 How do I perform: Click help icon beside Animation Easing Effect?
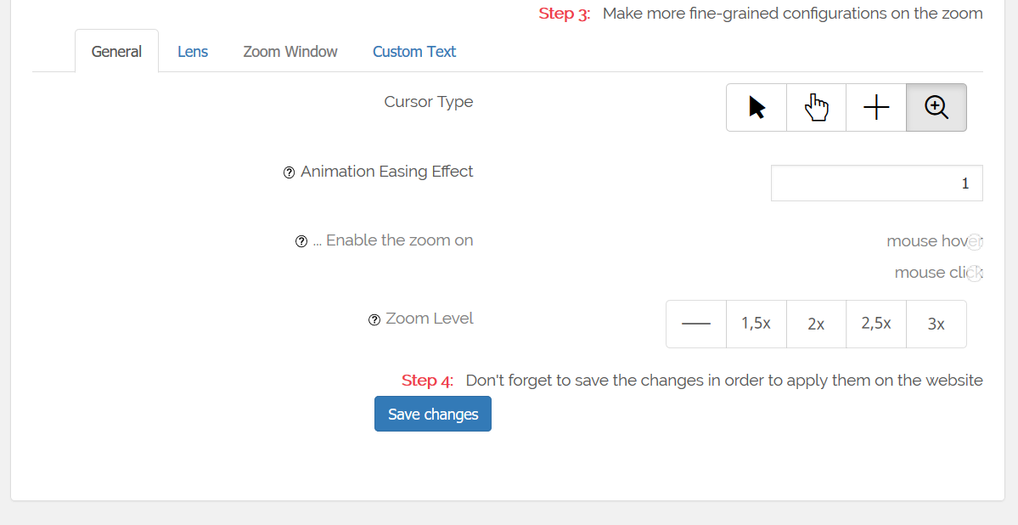point(289,172)
